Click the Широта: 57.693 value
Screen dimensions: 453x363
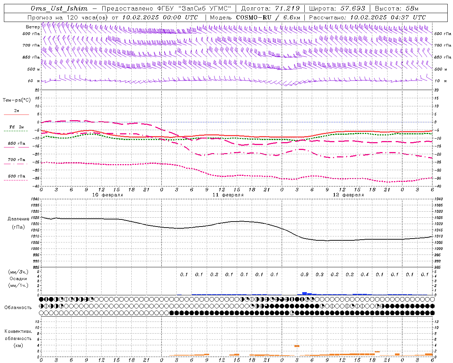point(337,9)
